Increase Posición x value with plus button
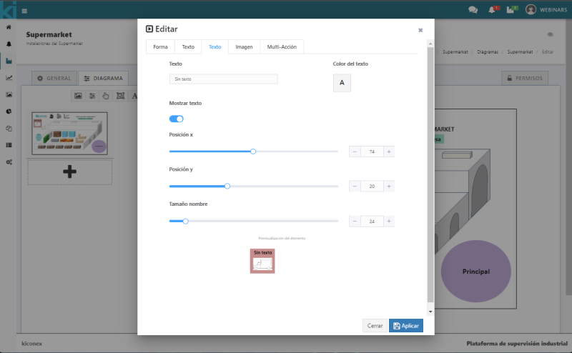 (389, 151)
